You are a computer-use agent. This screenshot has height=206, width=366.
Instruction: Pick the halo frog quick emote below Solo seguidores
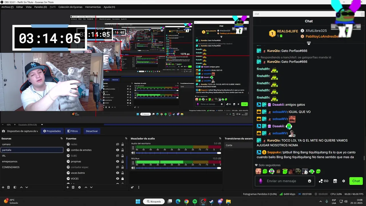[x=285, y=171]
